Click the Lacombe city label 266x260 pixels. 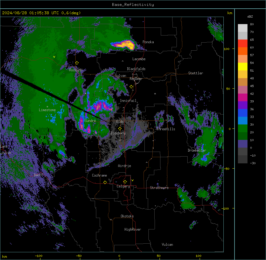139,59
